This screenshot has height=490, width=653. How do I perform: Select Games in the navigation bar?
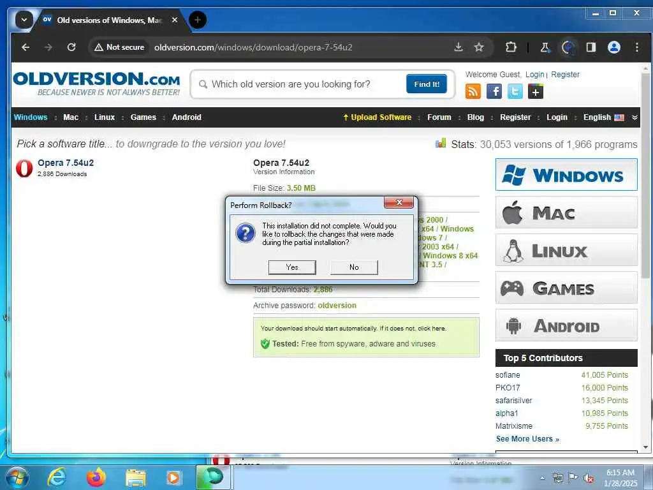[x=143, y=117]
